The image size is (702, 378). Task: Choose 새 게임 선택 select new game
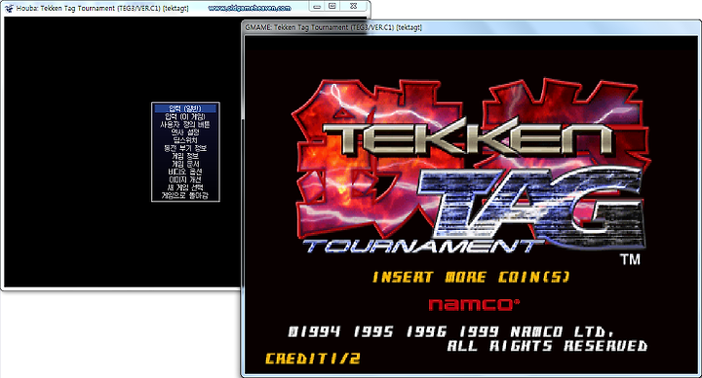(x=185, y=187)
